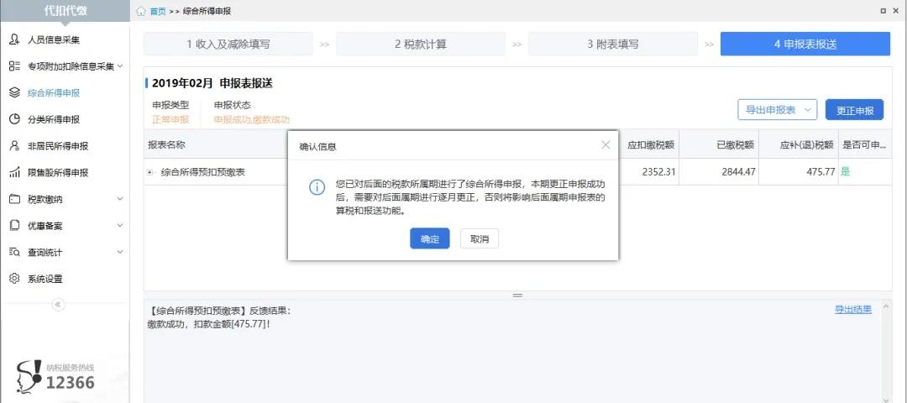Expand the 综合所得预扣预缴表 row
Viewport: 907px width, 403px height.
tap(150, 172)
